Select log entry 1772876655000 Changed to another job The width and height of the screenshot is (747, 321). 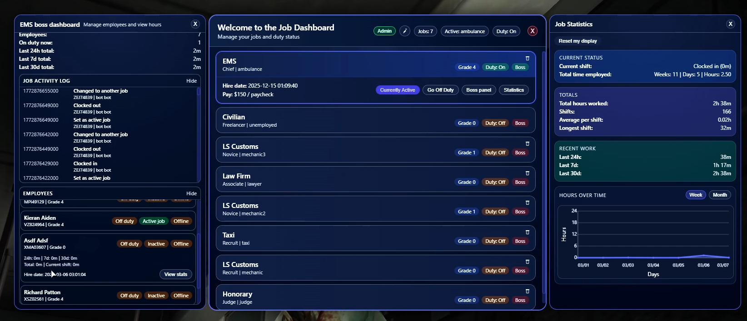coord(109,94)
